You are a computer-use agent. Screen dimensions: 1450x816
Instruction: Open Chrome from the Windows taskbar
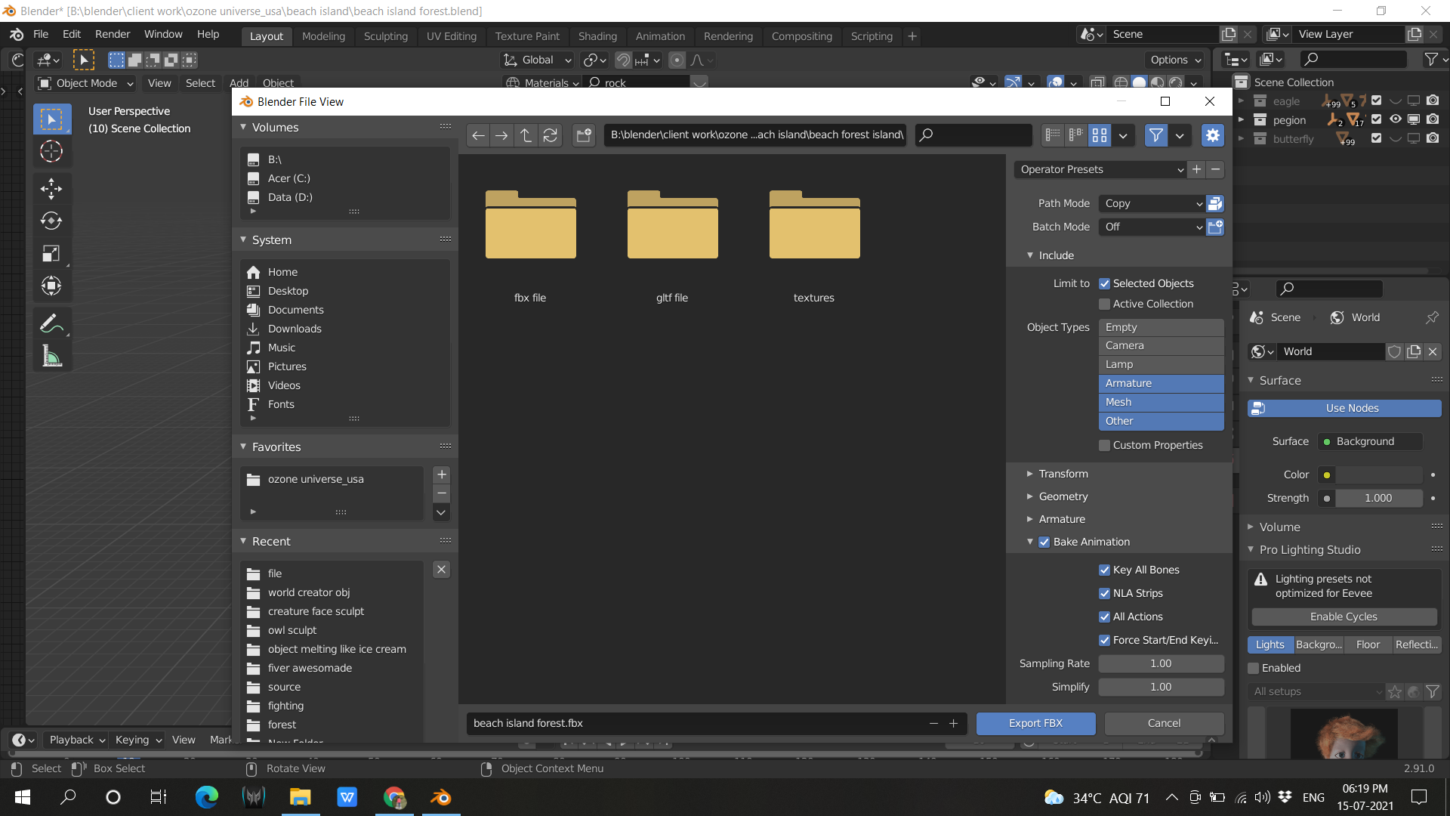point(394,797)
